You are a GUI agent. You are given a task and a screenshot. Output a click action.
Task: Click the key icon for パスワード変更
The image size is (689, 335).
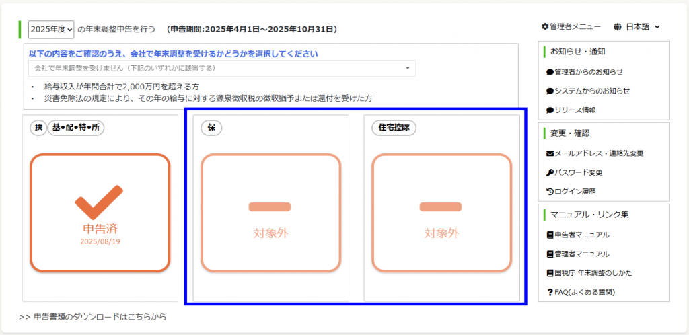(x=550, y=173)
